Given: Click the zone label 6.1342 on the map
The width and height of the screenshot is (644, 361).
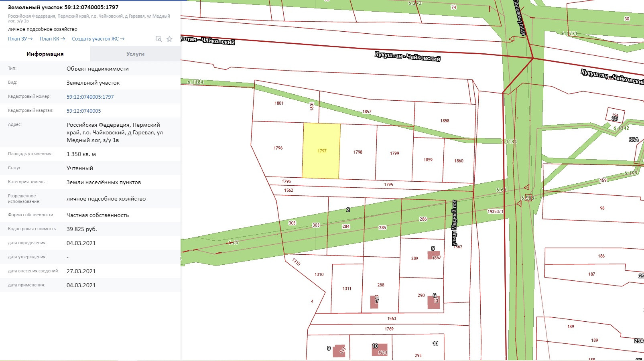Looking at the screenshot, I should (x=621, y=128).
